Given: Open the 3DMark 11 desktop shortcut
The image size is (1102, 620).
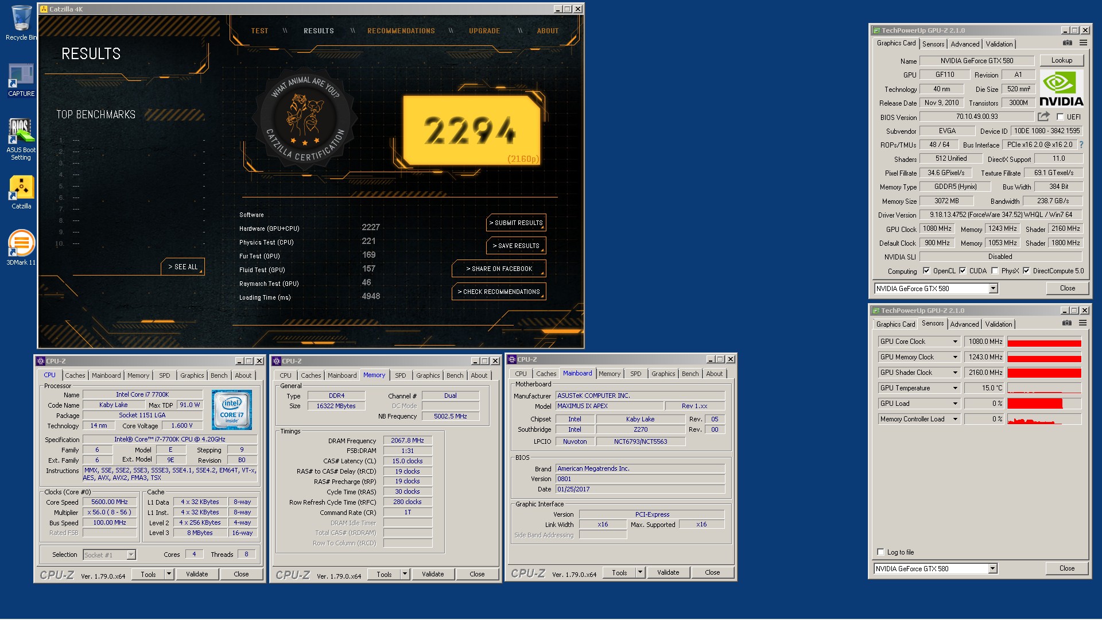Looking at the screenshot, I should click(21, 247).
